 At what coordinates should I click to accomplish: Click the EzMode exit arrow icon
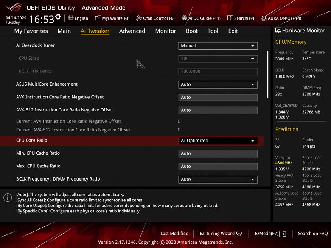283,234
